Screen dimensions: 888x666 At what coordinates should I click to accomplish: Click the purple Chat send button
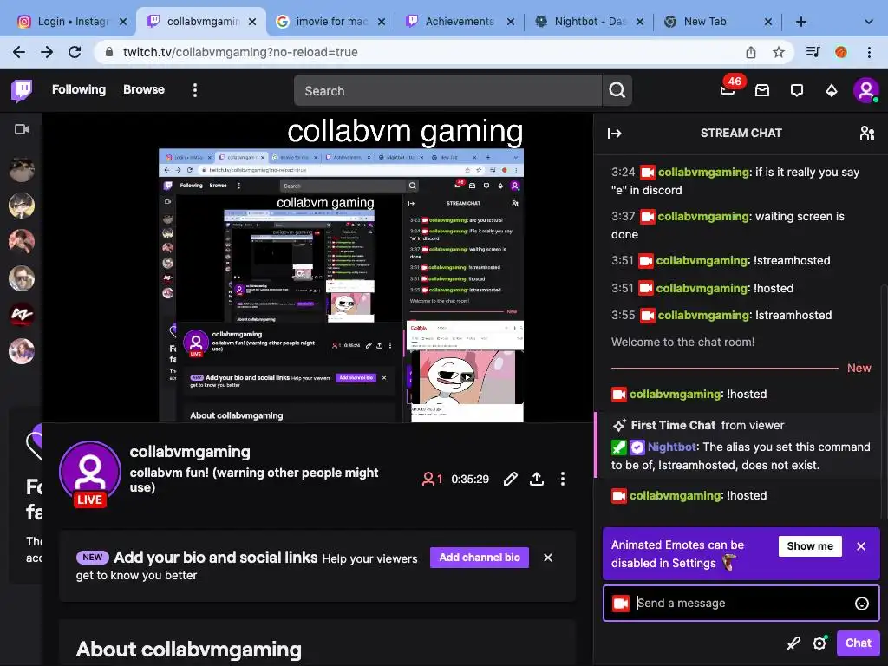858,643
